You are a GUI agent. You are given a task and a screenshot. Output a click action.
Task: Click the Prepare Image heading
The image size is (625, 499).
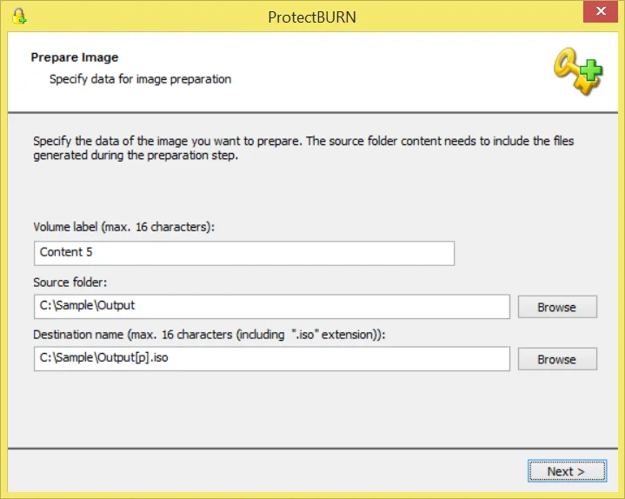[75, 57]
